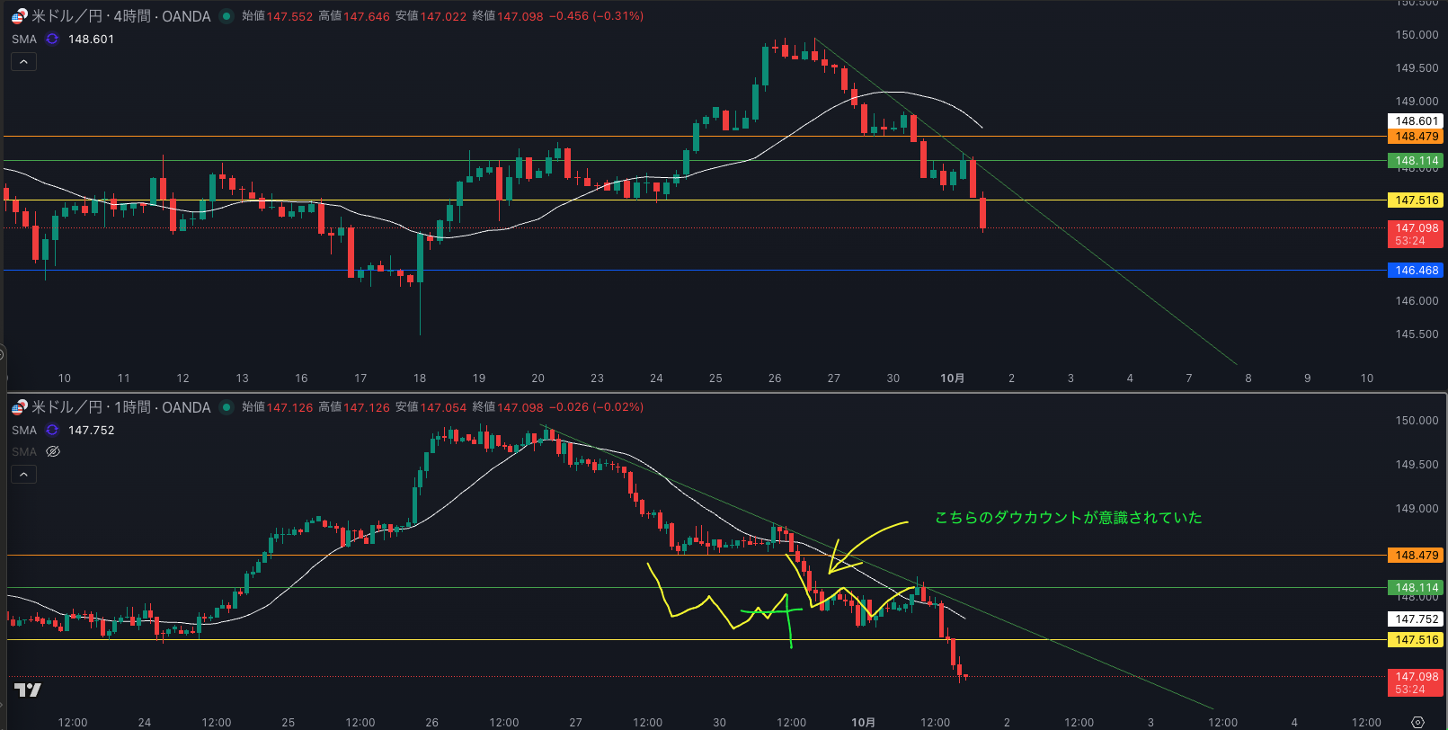
Task: Select the yellow 147.516 price label in upper chart
Action: pos(1416,200)
